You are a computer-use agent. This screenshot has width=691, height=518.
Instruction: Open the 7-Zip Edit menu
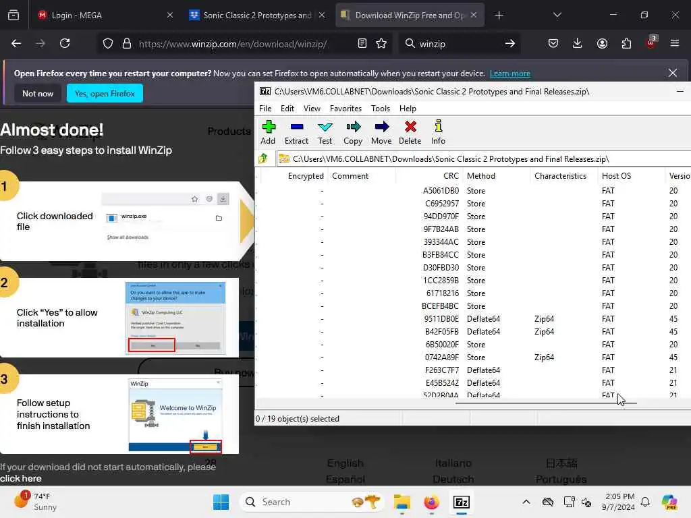[287, 109]
